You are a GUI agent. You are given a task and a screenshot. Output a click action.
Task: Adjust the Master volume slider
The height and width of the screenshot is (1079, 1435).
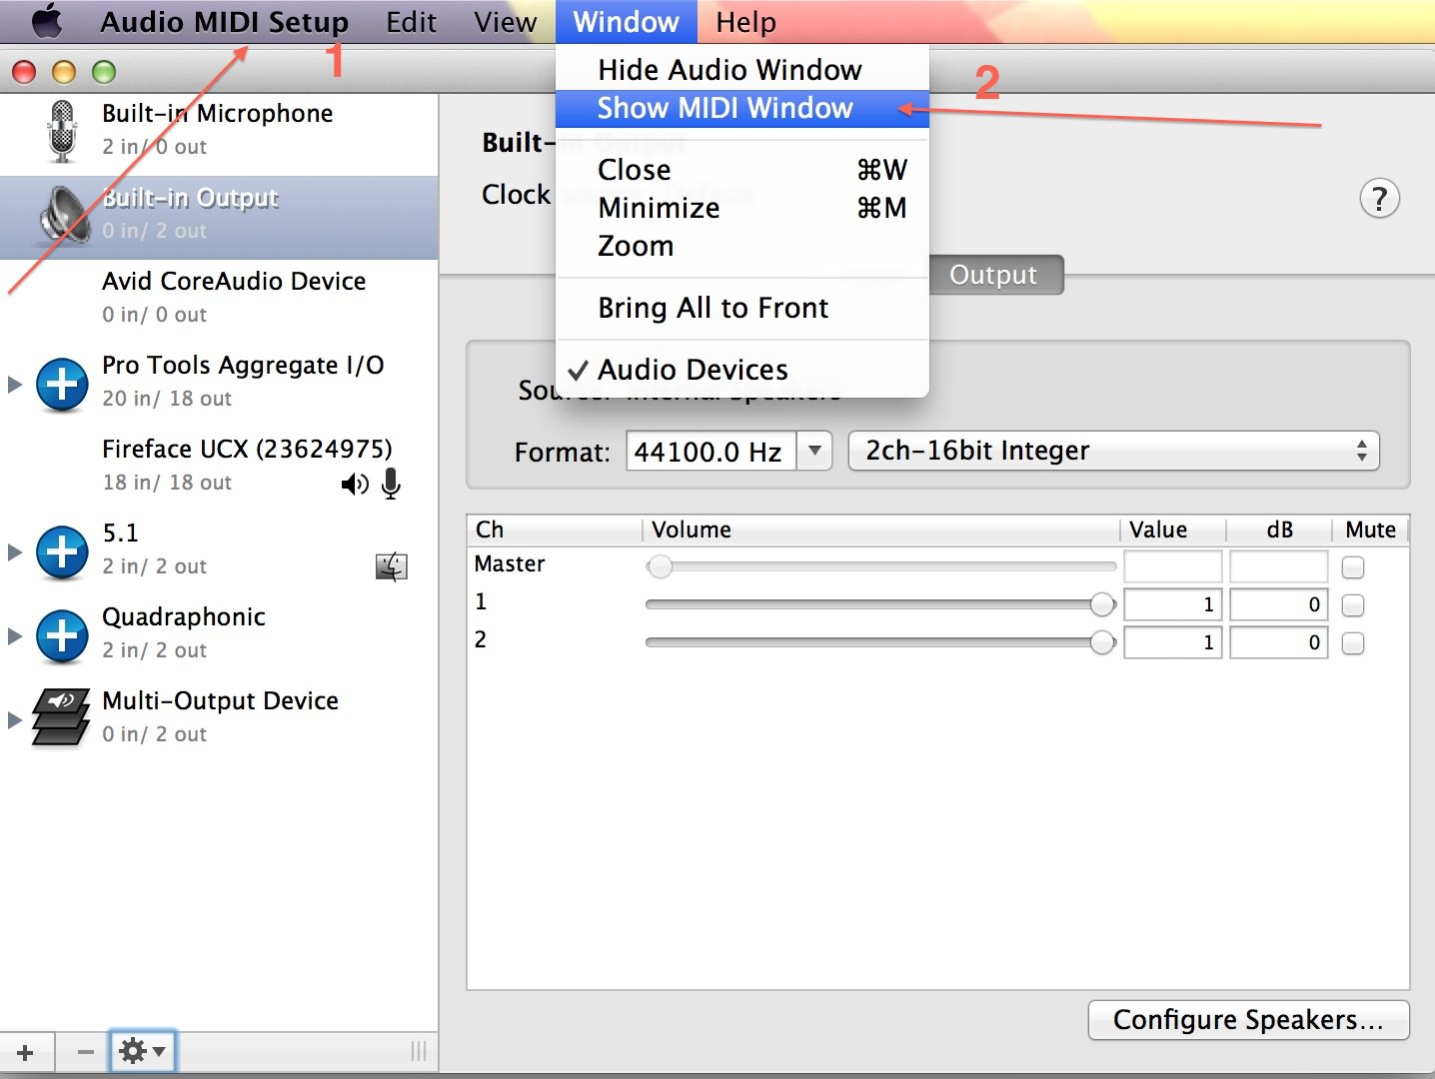pos(881,567)
